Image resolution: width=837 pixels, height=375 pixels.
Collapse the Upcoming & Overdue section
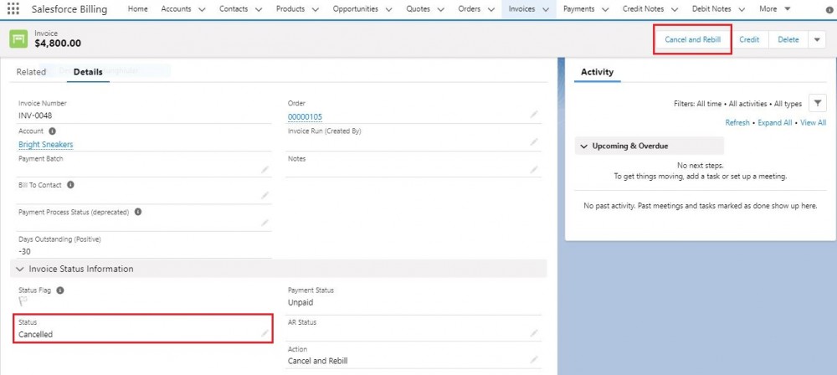point(584,146)
